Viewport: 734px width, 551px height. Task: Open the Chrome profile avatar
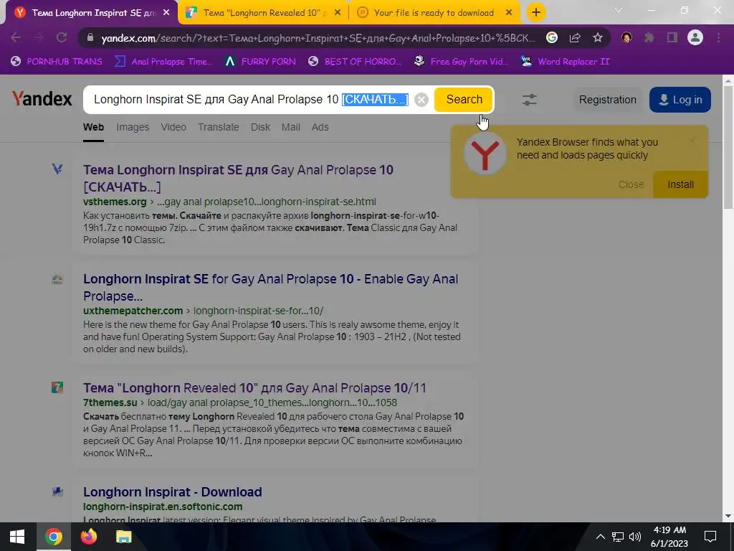[x=695, y=37]
